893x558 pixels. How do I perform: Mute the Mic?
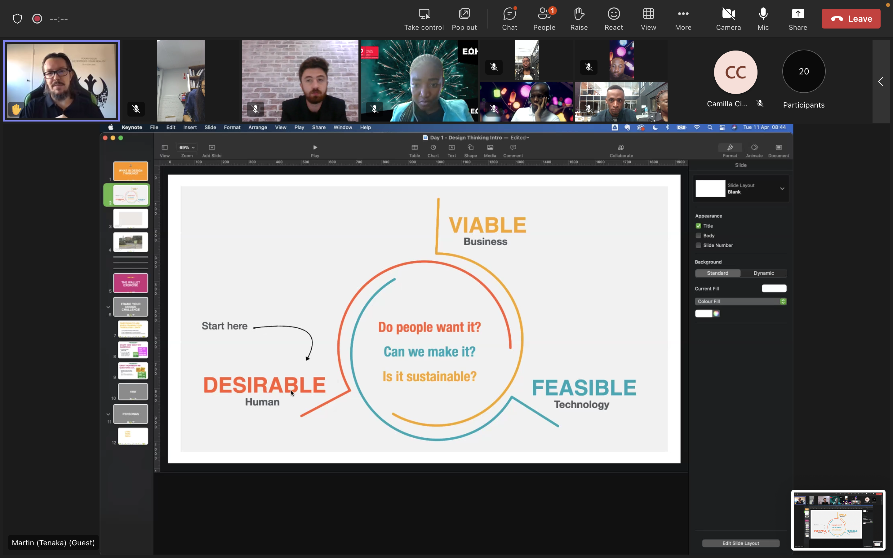click(x=763, y=19)
